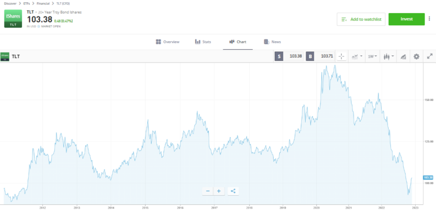This screenshot has height=211, width=436.
Task: Switch to the News tab
Action: coord(273,42)
